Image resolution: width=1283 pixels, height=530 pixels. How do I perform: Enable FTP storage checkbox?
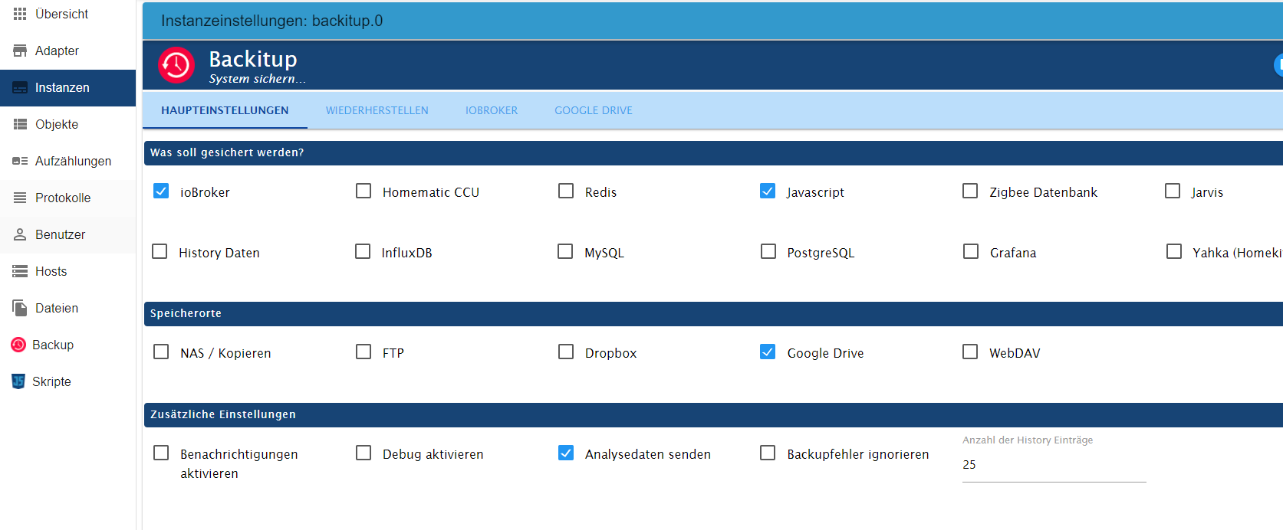click(364, 352)
